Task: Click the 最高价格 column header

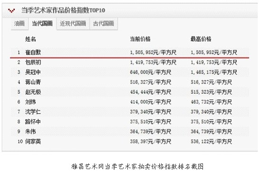Action: point(201,39)
